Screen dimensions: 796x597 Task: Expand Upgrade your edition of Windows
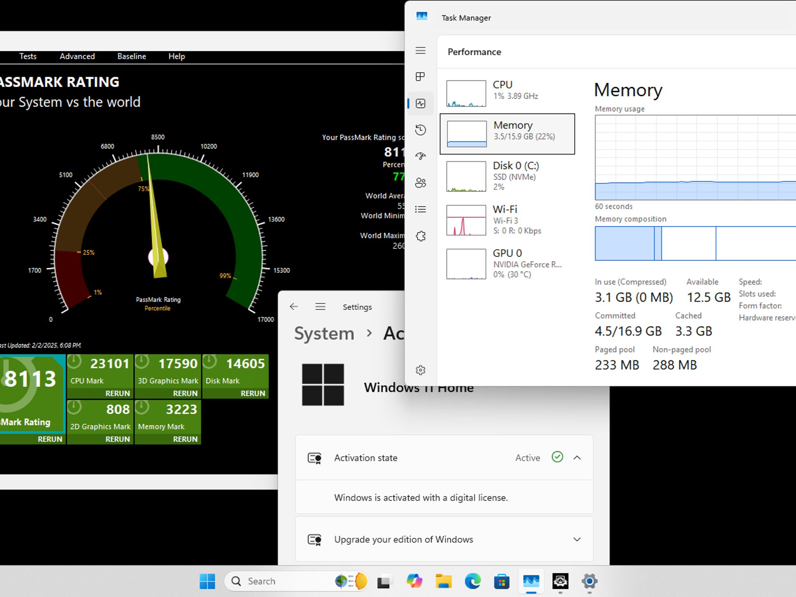click(x=577, y=539)
